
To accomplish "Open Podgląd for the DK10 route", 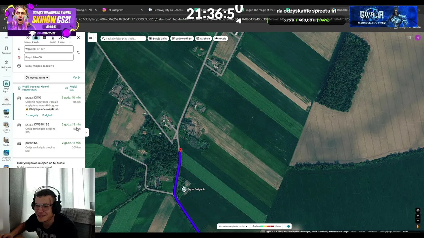I will coord(47,115).
